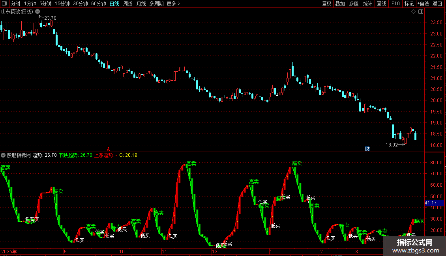Screen dimensions: 446x256
Task: Select the 5分钟 period
Action: click(45, 4)
